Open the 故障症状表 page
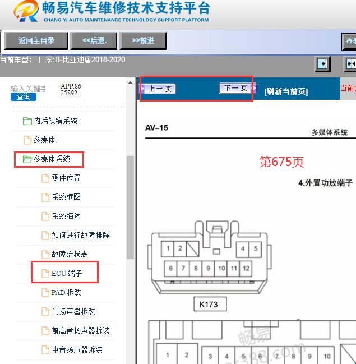This screenshot has height=364, width=356. [x=70, y=254]
